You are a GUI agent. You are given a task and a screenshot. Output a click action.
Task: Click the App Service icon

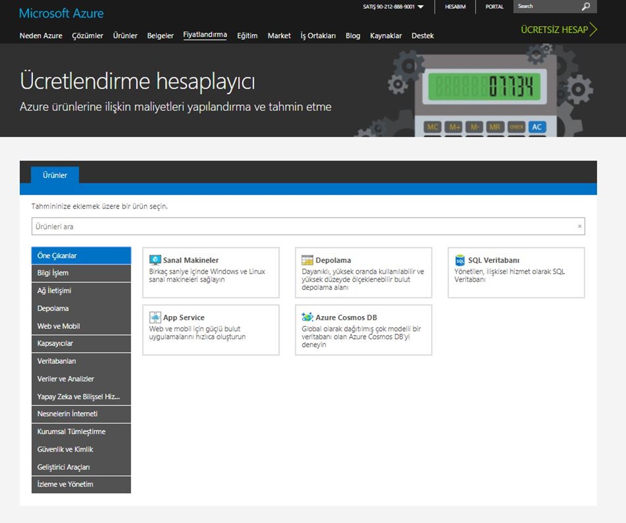click(x=155, y=318)
